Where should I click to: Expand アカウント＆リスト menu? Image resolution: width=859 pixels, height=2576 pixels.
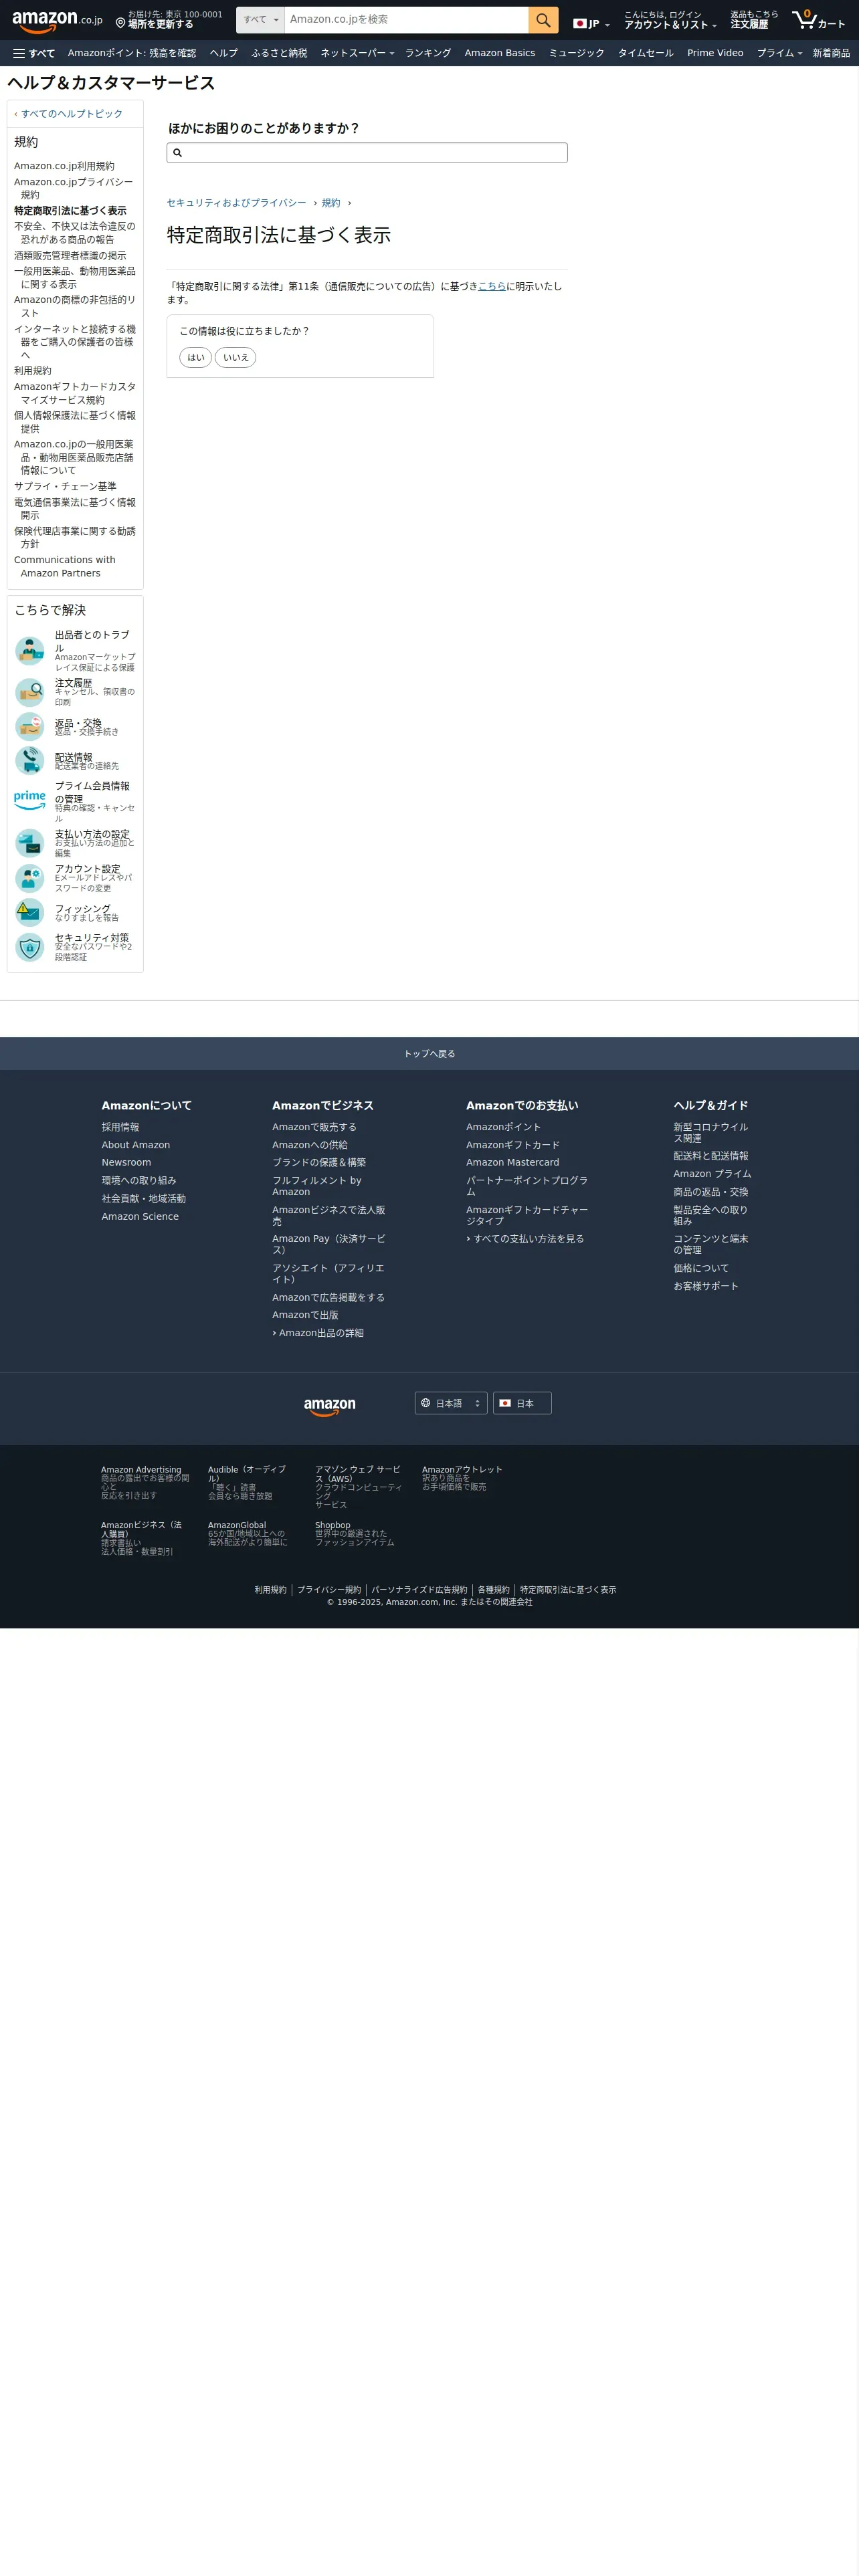pos(670,20)
